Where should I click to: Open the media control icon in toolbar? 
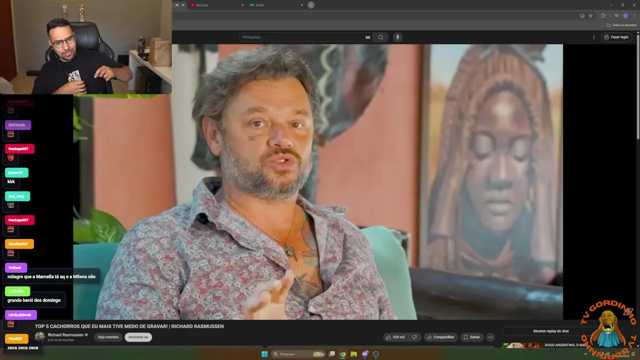pyautogui.click(x=616, y=15)
